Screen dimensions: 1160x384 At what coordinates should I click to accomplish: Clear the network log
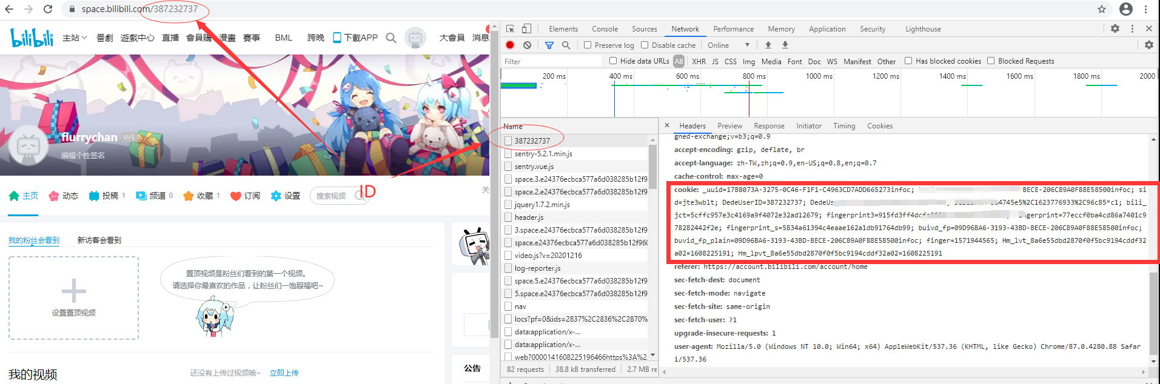point(528,45)
